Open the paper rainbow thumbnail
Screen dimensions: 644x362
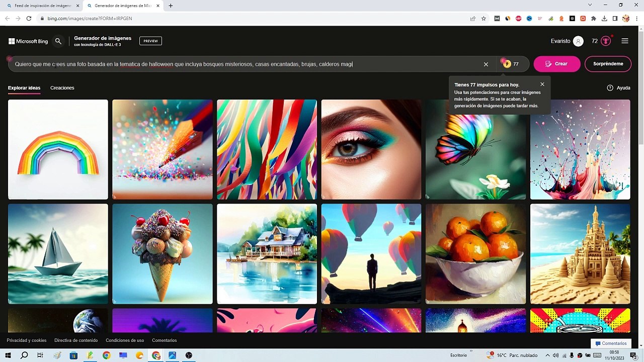click(58, 149)
